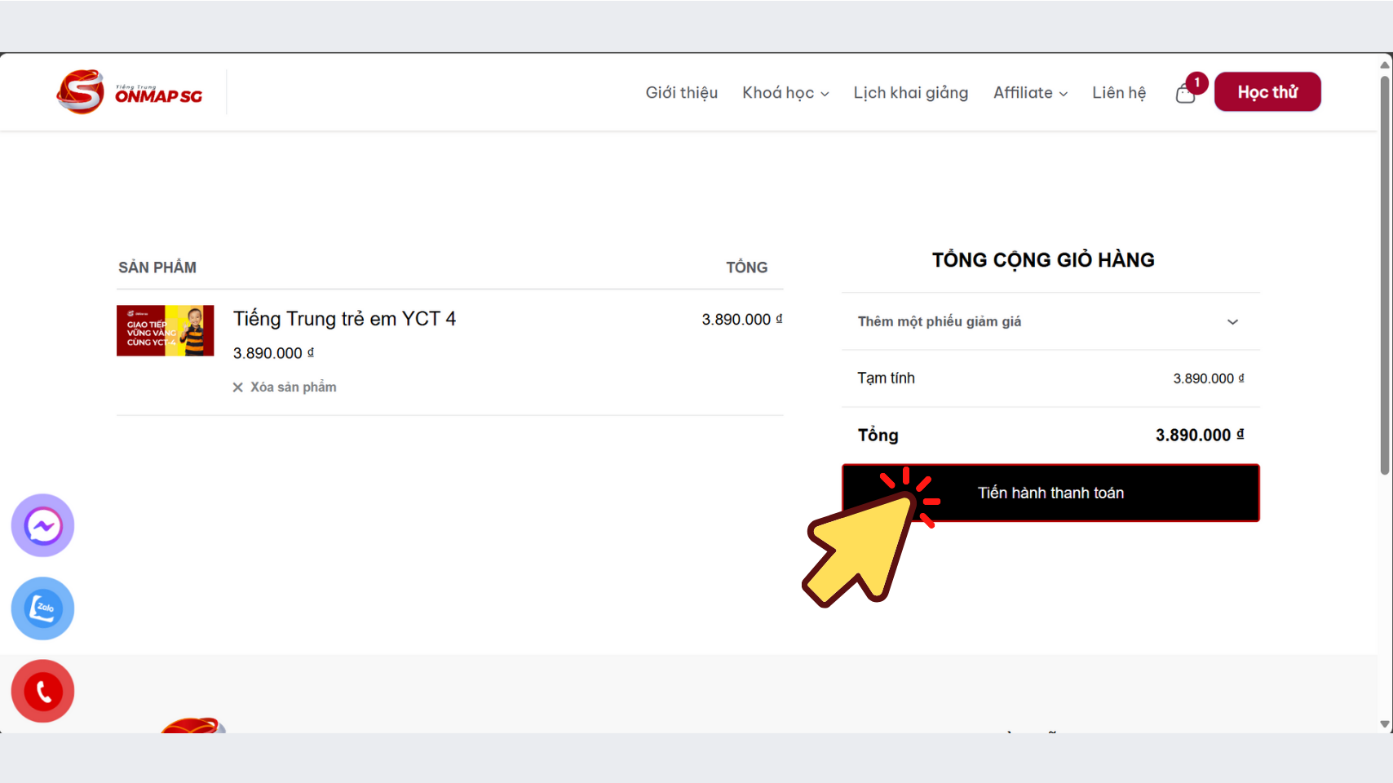Open the shopping cart icon
The width and height of the screenshot is (1393, 783).
pyautogui.click(x=1184, y=95)
